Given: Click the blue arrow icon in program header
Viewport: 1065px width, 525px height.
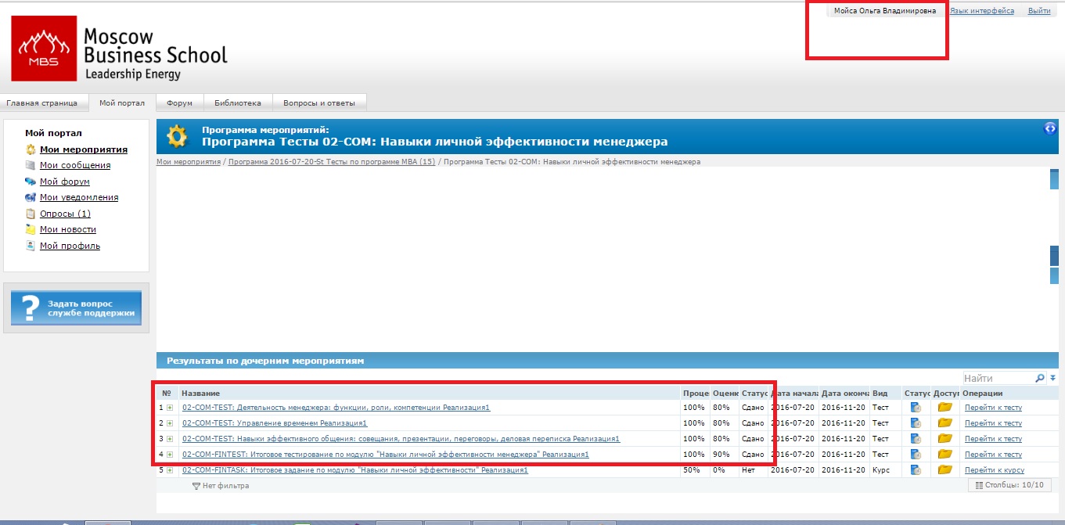Looking at the screenshot, I should pyautogui.click(x=1050, y=129).
